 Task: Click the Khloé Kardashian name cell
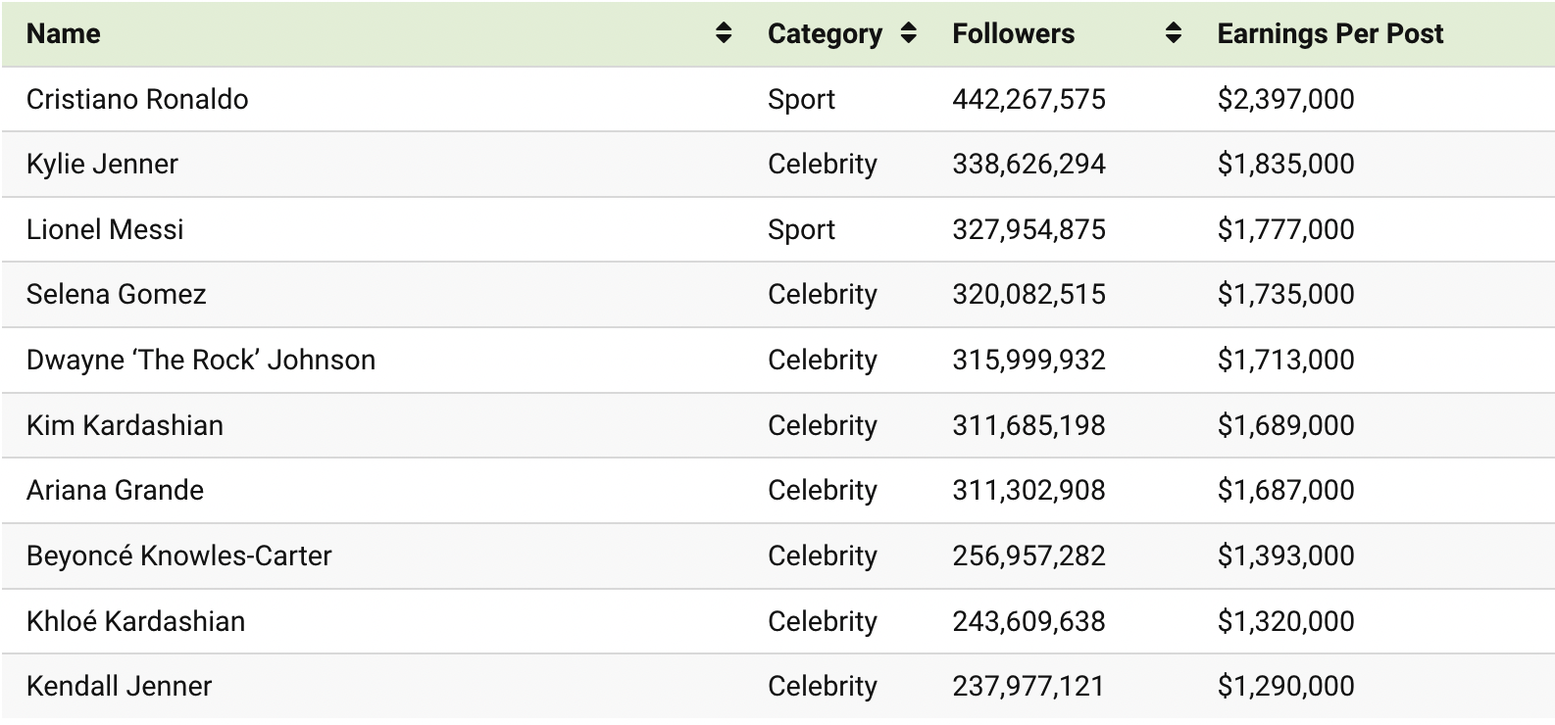click(135, 621)
